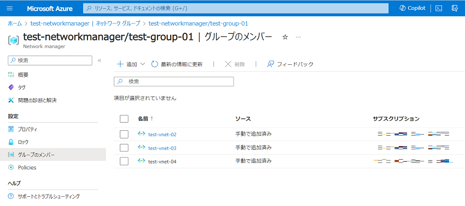
Task: Click the サブスクリプション column header
Action: click(x=396, y=119)
